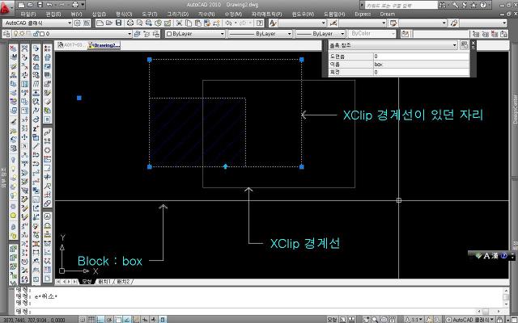
Task: Click the Cut scissors icon
Action: click(179, 23)
